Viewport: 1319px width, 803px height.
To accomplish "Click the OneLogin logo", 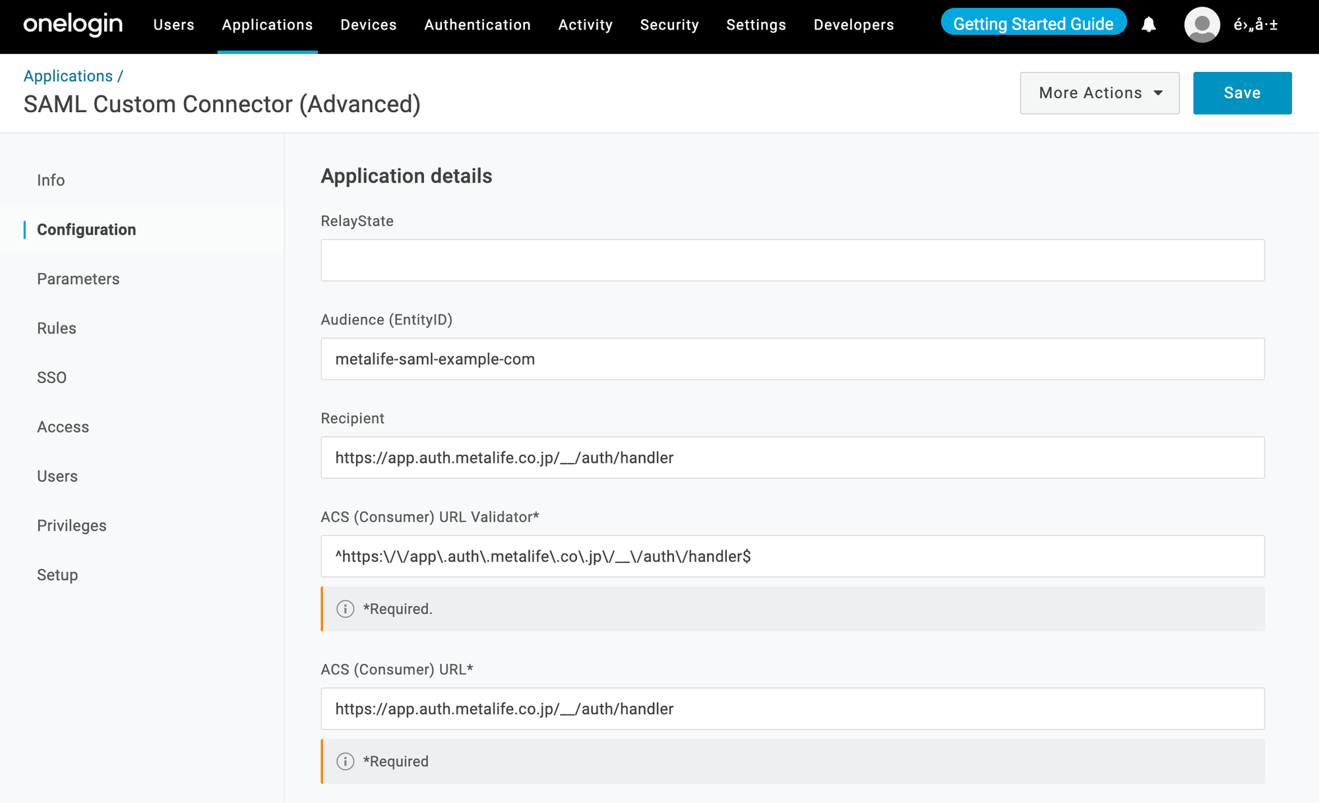I will pyautogui.click(x=73, y=24).
